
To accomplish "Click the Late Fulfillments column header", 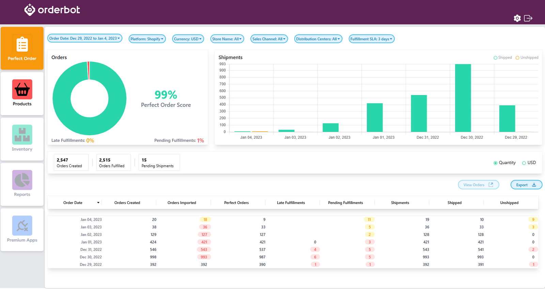I will tap(291, 203).
